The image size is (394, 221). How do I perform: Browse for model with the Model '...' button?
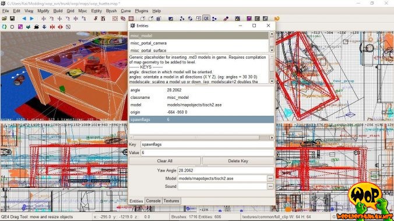(270, 179)
